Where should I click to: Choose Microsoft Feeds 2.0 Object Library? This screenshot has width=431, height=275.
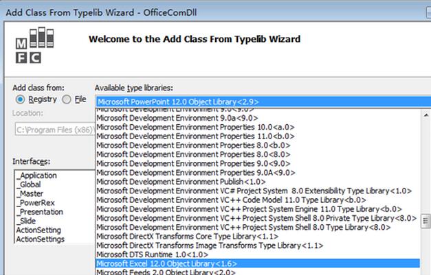pyautogui.click(x=258, y=272)
